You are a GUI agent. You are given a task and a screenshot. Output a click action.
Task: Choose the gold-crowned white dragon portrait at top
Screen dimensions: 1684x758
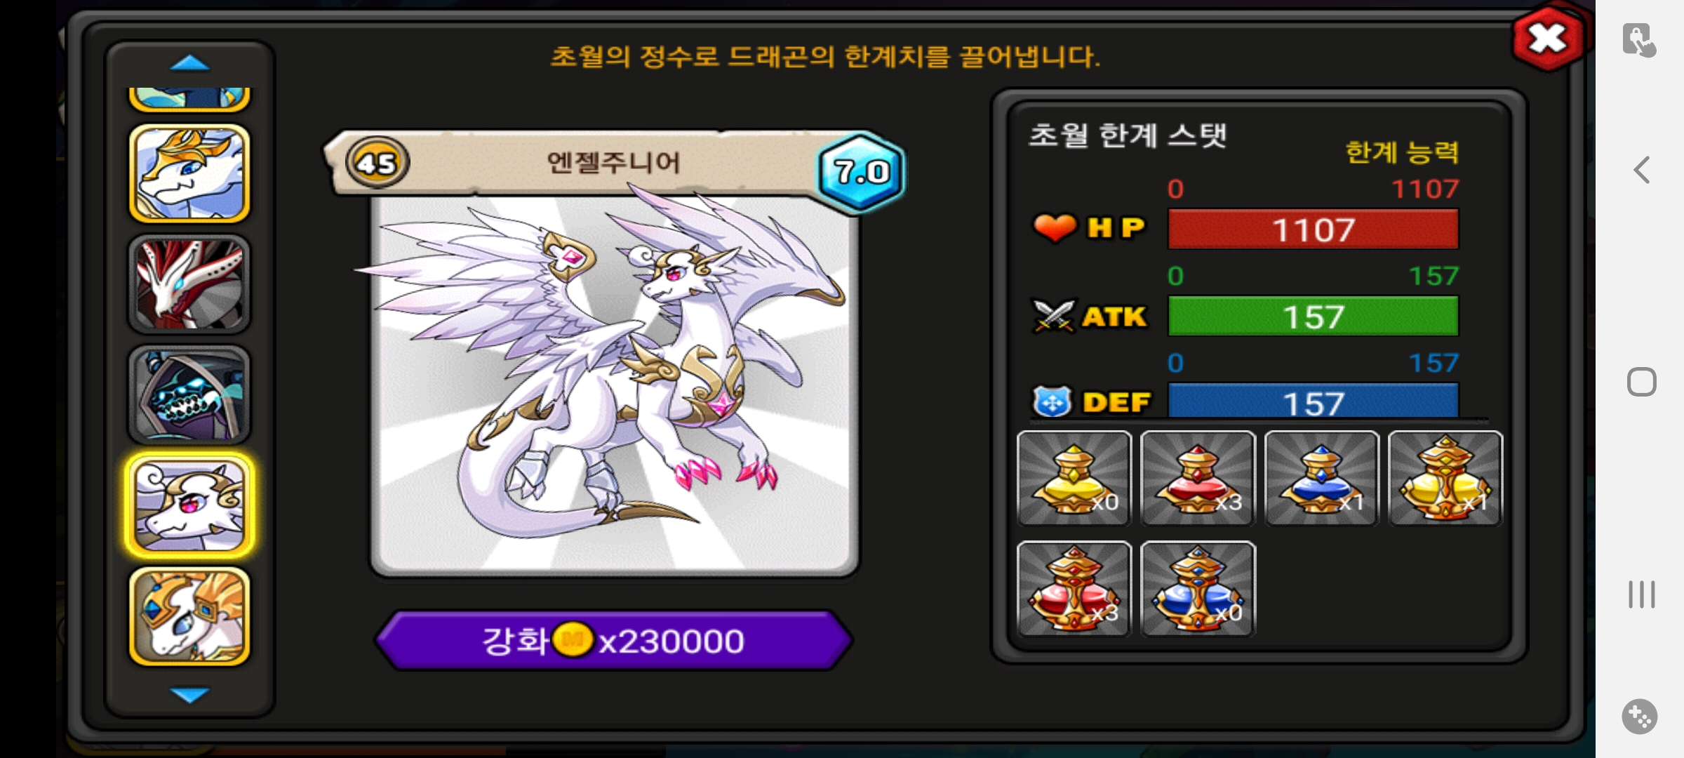[x=189, y=173]
